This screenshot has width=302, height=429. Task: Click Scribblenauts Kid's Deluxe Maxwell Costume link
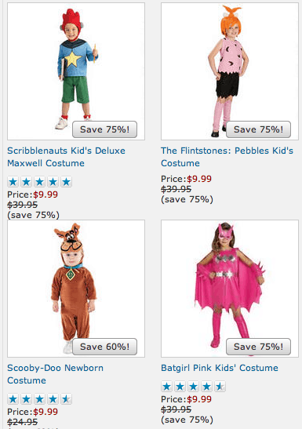pyautogui.click(x=66, y=157)
